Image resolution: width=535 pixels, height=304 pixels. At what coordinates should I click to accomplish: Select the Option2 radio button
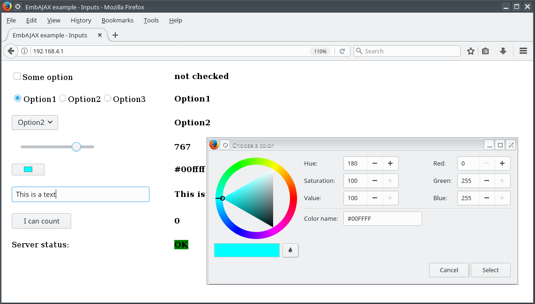click(62, 98)
